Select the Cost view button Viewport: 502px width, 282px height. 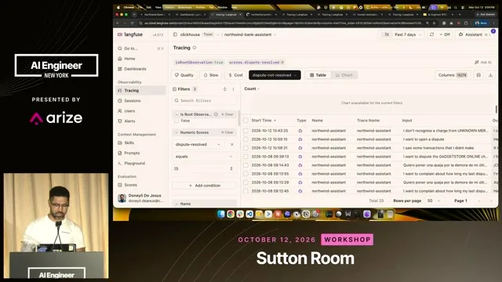click(x=235, y=75)
